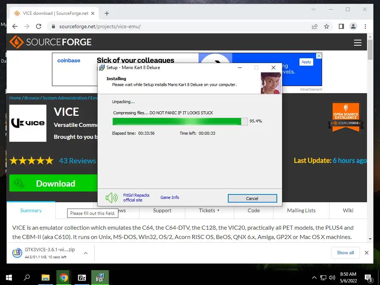Viewport: 380px width, 285px height.
Task: Click the network tray icon
Action: tap(323, 278)
